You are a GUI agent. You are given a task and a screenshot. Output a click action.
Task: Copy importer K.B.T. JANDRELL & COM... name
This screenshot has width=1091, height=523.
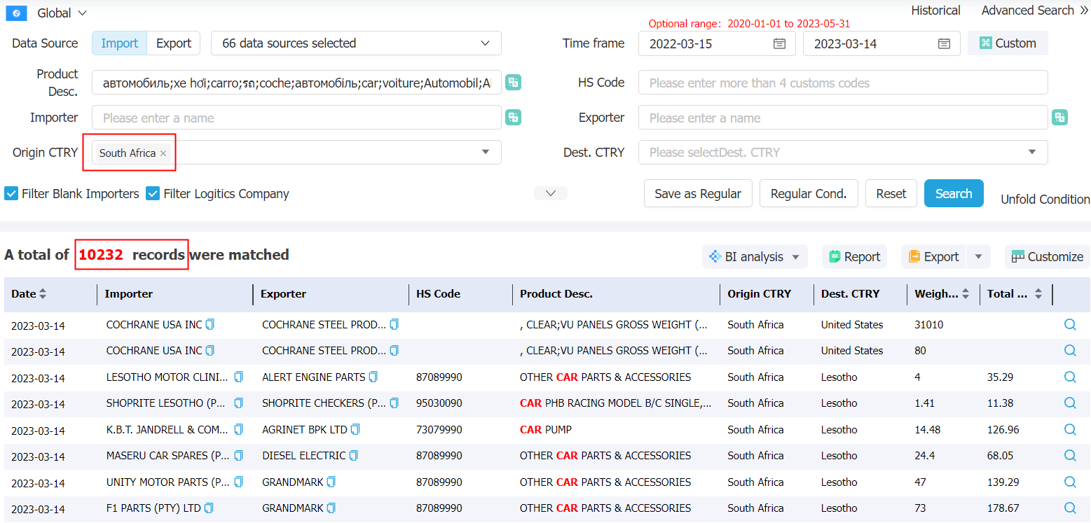coord(238,430)
